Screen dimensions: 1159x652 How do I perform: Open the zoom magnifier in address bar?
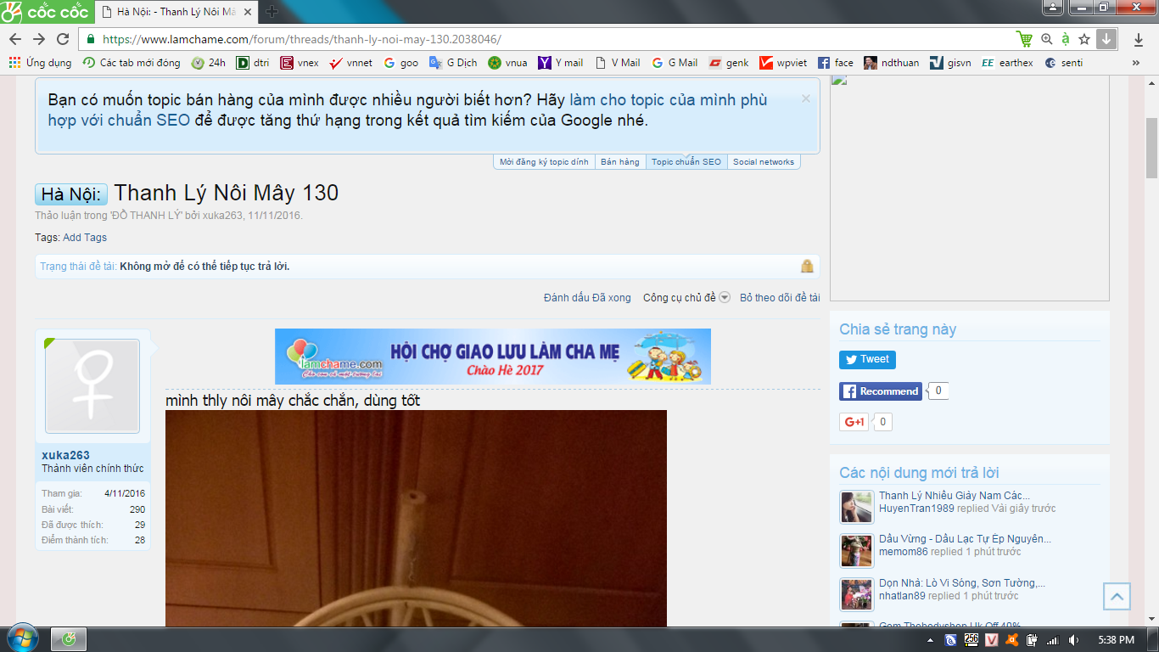(1047, 39)
